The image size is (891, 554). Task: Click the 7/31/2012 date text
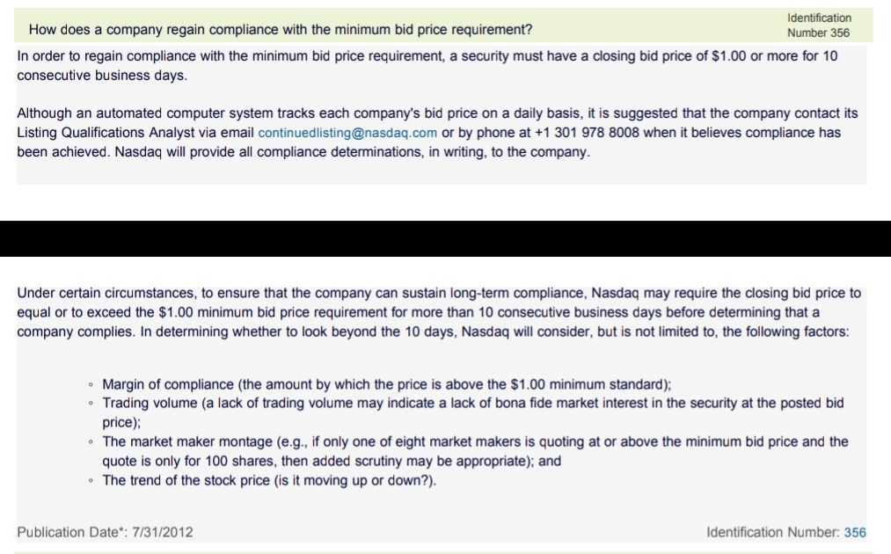point(163,532)
